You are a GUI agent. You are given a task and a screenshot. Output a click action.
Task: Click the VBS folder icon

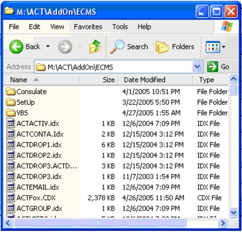[10, 113]
